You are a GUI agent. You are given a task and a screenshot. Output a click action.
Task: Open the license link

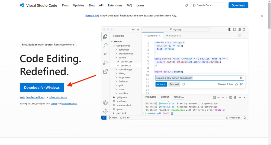click(54, 104)
